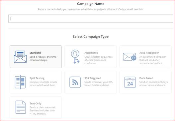
Task: Click the RSS Triggered title
Action: click(x=93, y=78)
